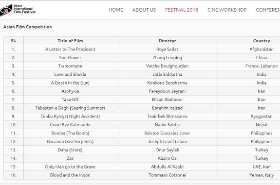Select the film titled Zer
Image resolution: width=280 pixels, height=185 pixels.
(x=70, y=158)
